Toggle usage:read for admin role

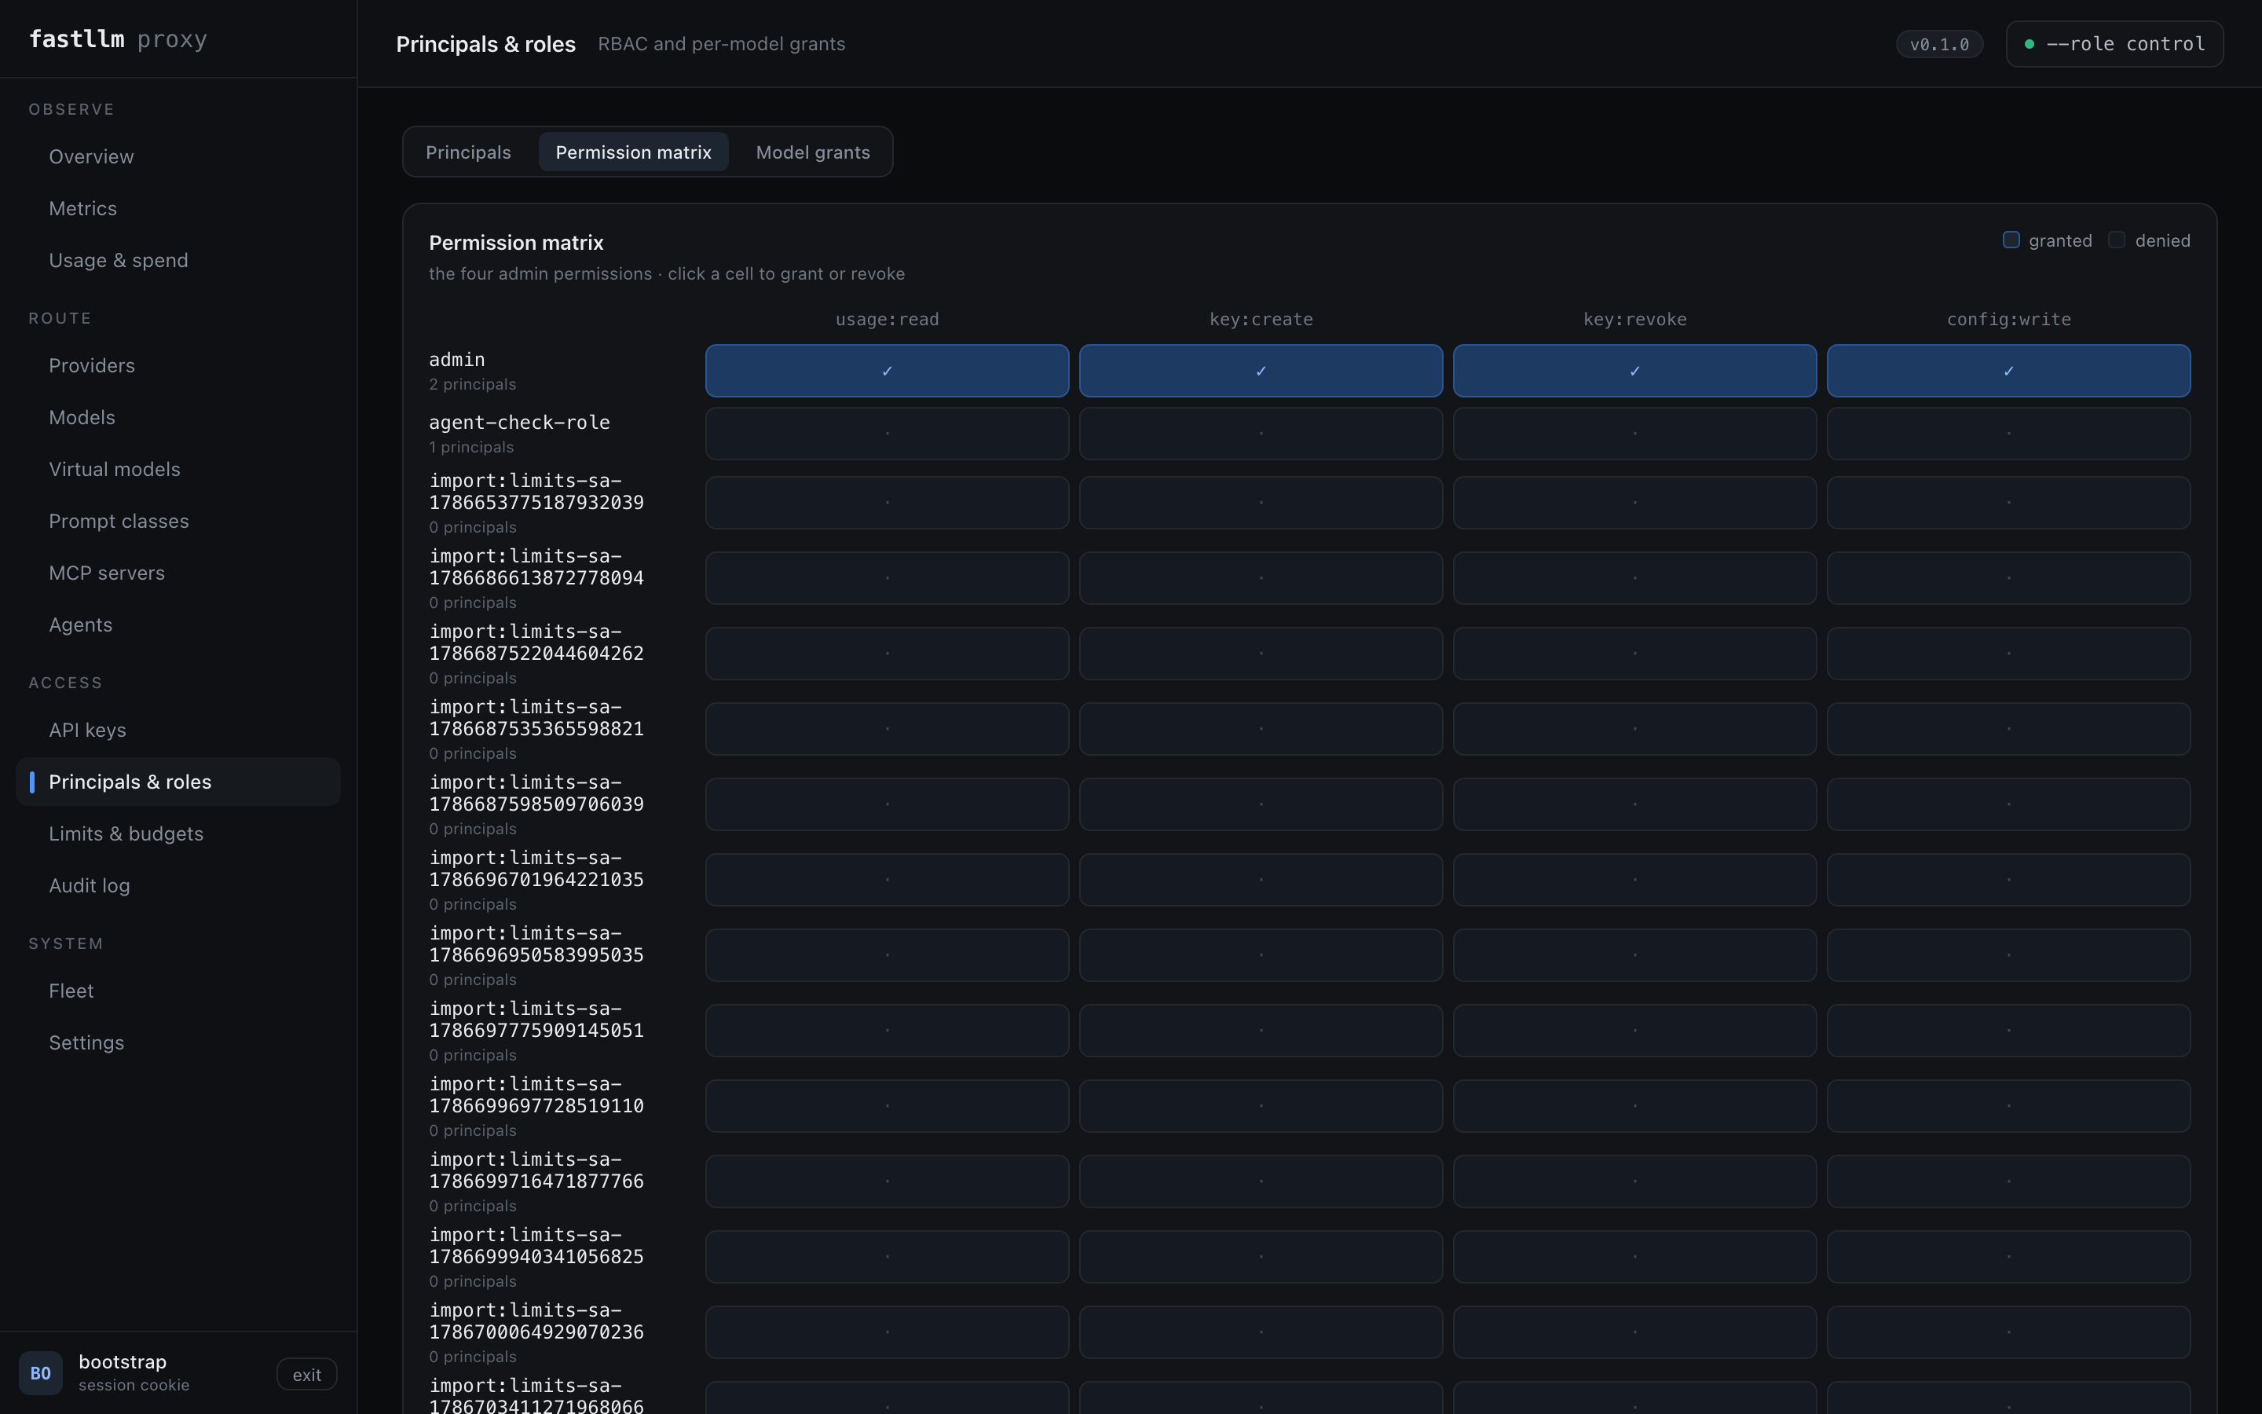[887, 372]
